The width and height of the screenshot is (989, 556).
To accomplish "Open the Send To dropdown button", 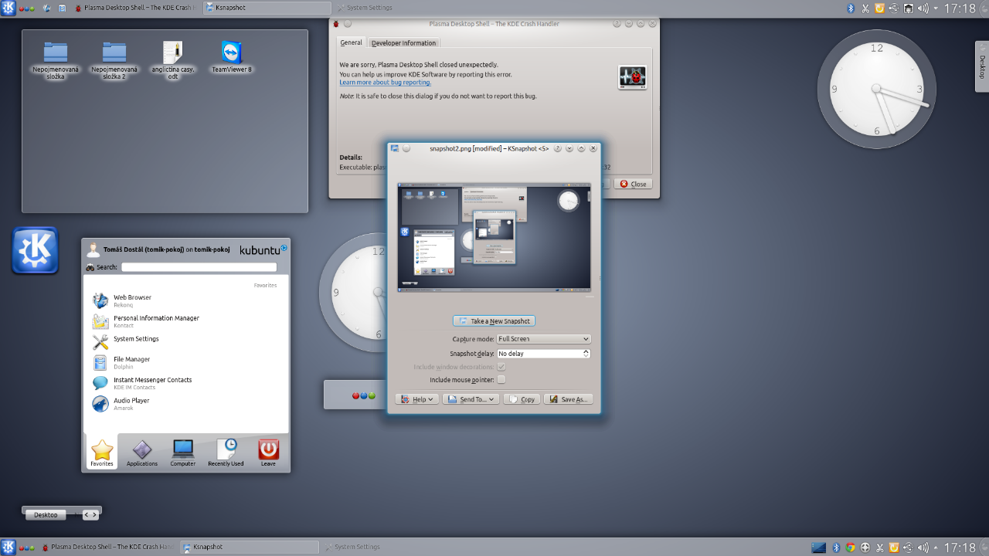I will click(471, 399).
